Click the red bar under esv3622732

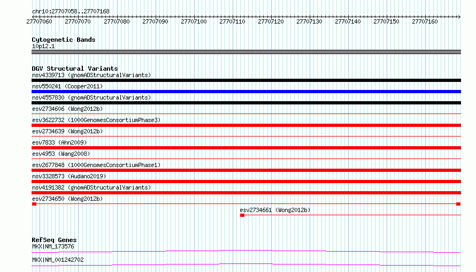point(246,125)
